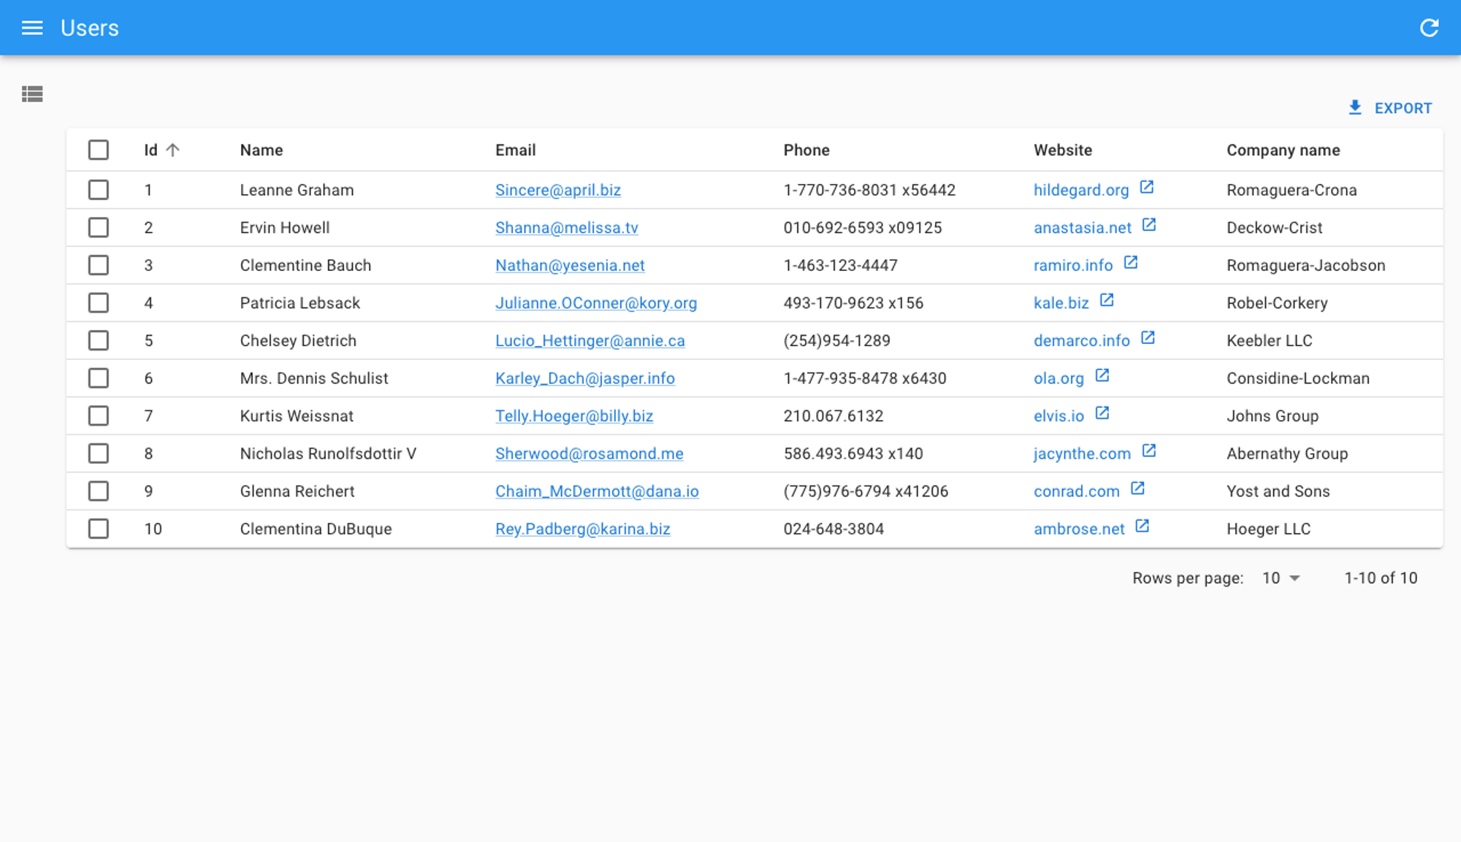Open the rows per page dropdown
The height and width of the screenshot is (842, 1461).
[1280, 578]
